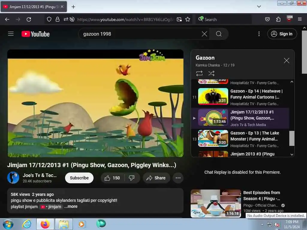Share this video
The width and height of the screenshot is (307, 230).
click(156, 178)
